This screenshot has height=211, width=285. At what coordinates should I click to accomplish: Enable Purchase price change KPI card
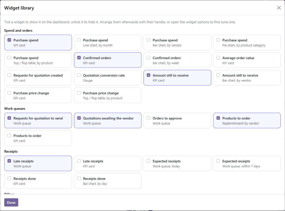point(9,93)
